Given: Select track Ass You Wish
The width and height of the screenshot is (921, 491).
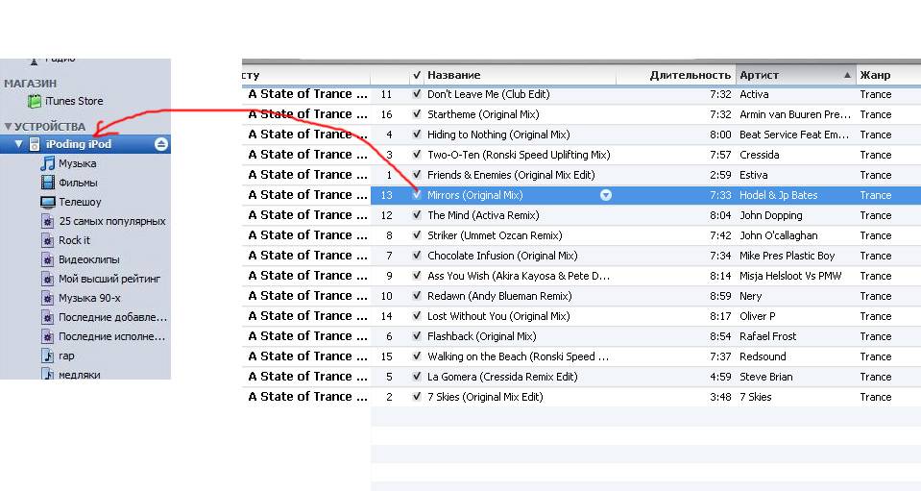Looking at the screenshot, I should (x=518, y=276).
